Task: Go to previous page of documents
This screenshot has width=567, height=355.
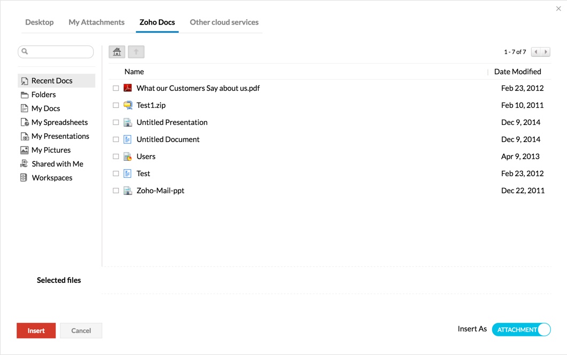Action: (536, 52)
